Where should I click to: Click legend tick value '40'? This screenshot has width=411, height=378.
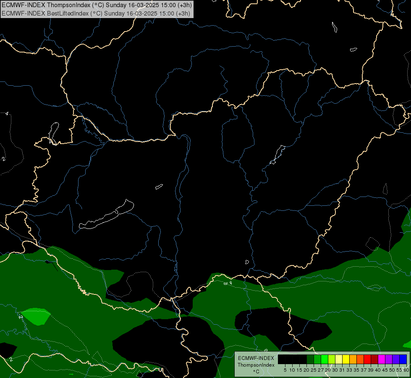point(378,370)
